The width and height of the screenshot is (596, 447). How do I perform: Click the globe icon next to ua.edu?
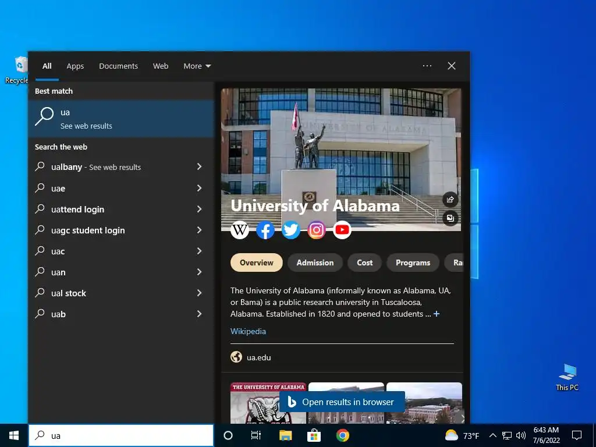[236, 357]
